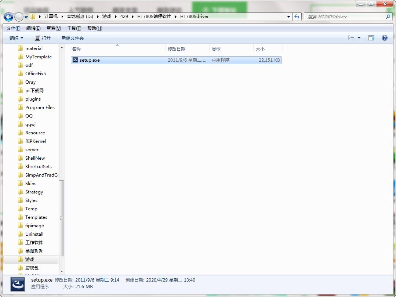
Task: Click the Styles folder icon
Action: [21, 200]
